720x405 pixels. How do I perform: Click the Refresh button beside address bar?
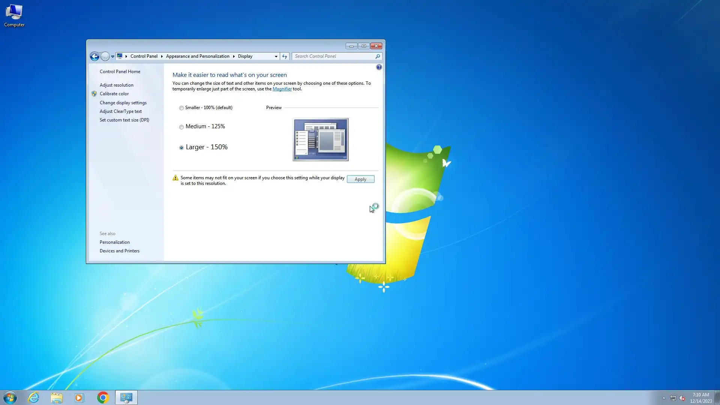tap(285, 56)
